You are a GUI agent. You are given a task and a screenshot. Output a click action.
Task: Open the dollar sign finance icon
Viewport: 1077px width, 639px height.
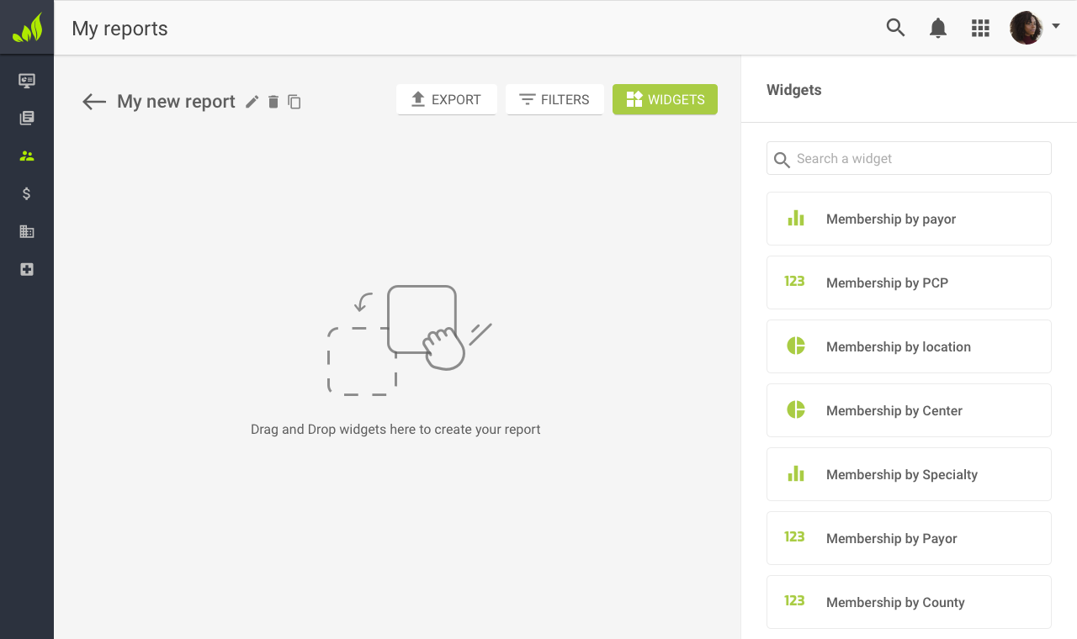pos(27,194)
